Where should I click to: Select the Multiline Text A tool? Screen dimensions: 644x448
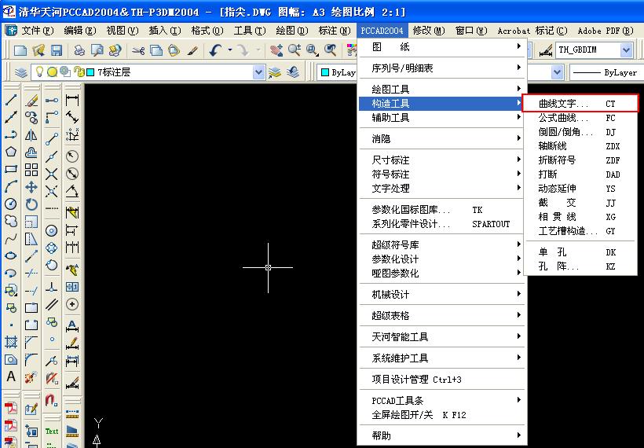[11, 376]
